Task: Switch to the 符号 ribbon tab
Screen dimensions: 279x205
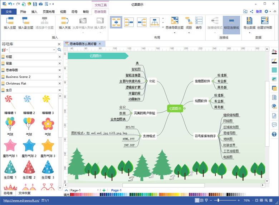Action: pyautogui.click(x=74, y=12)
